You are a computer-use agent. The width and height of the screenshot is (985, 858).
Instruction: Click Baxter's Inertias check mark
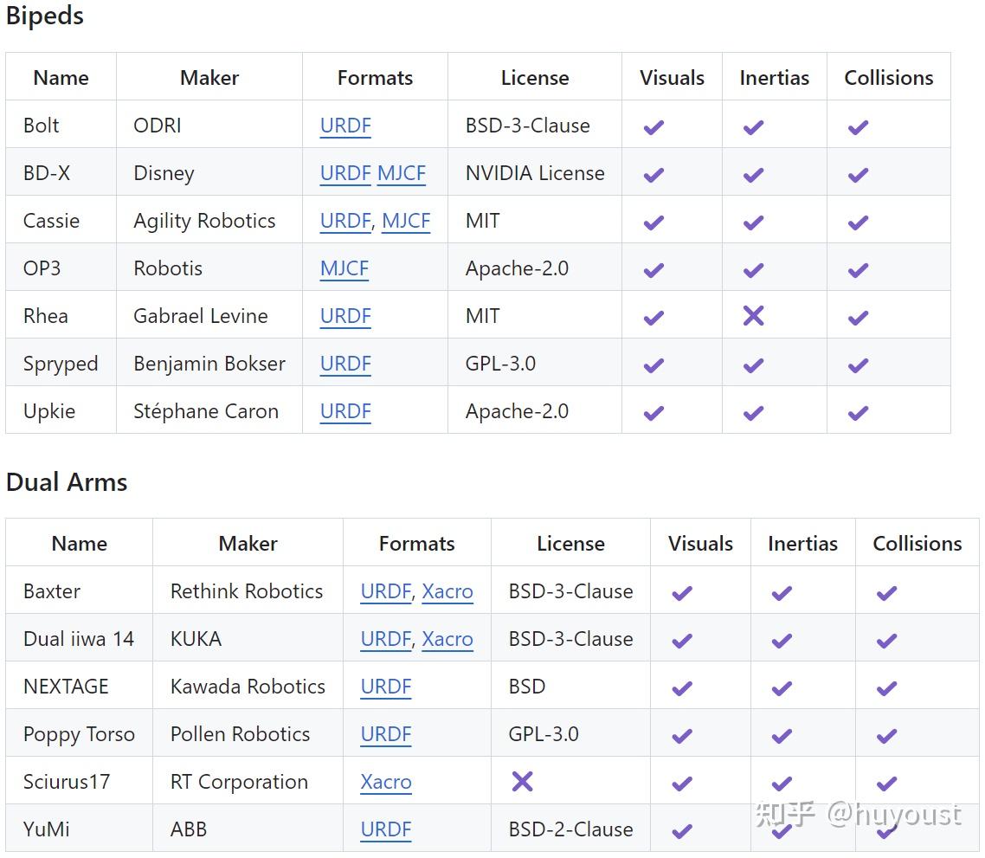tap(782, 592)
